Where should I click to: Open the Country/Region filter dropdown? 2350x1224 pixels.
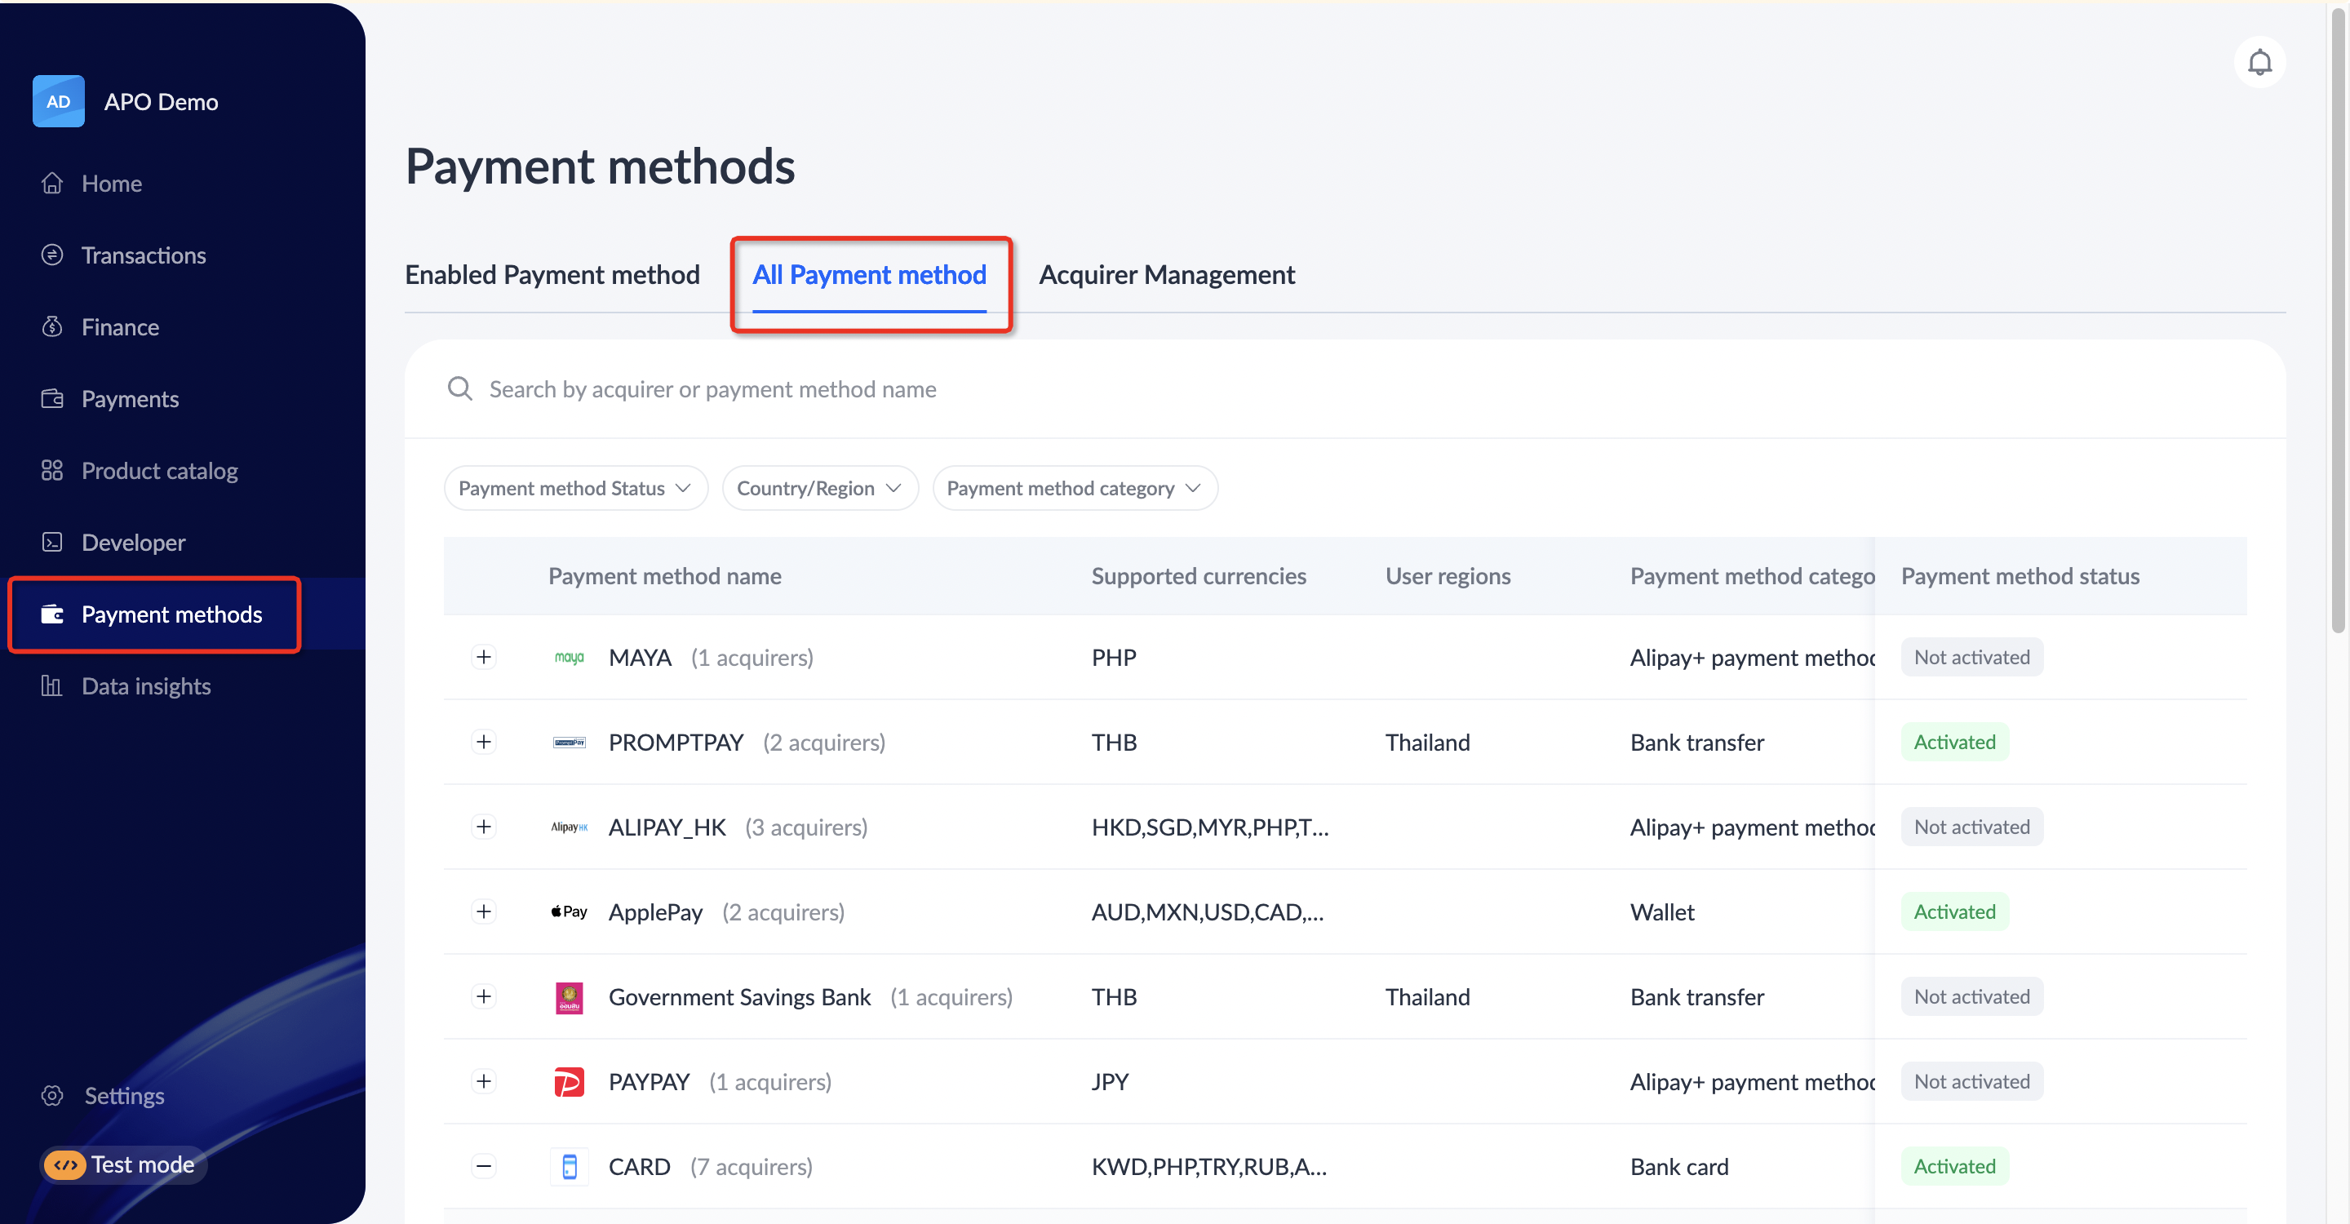[818, 488]
